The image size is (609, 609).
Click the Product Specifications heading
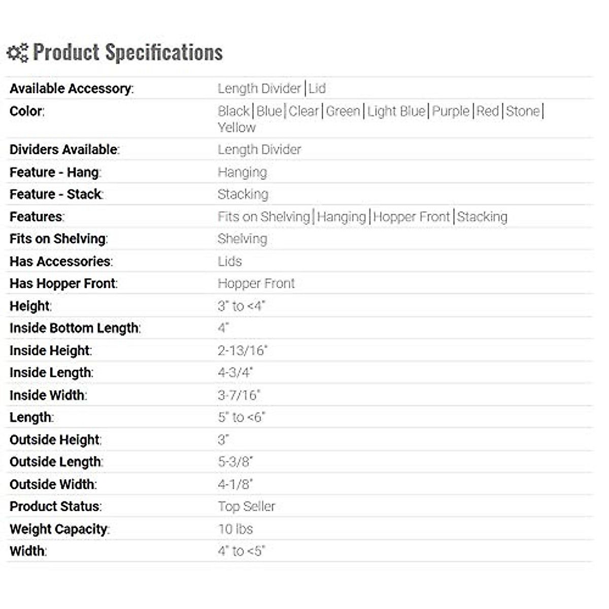(x=127, y=53)
